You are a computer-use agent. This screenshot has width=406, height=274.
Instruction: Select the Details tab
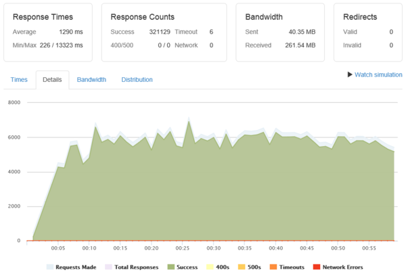tap(52, 80)
